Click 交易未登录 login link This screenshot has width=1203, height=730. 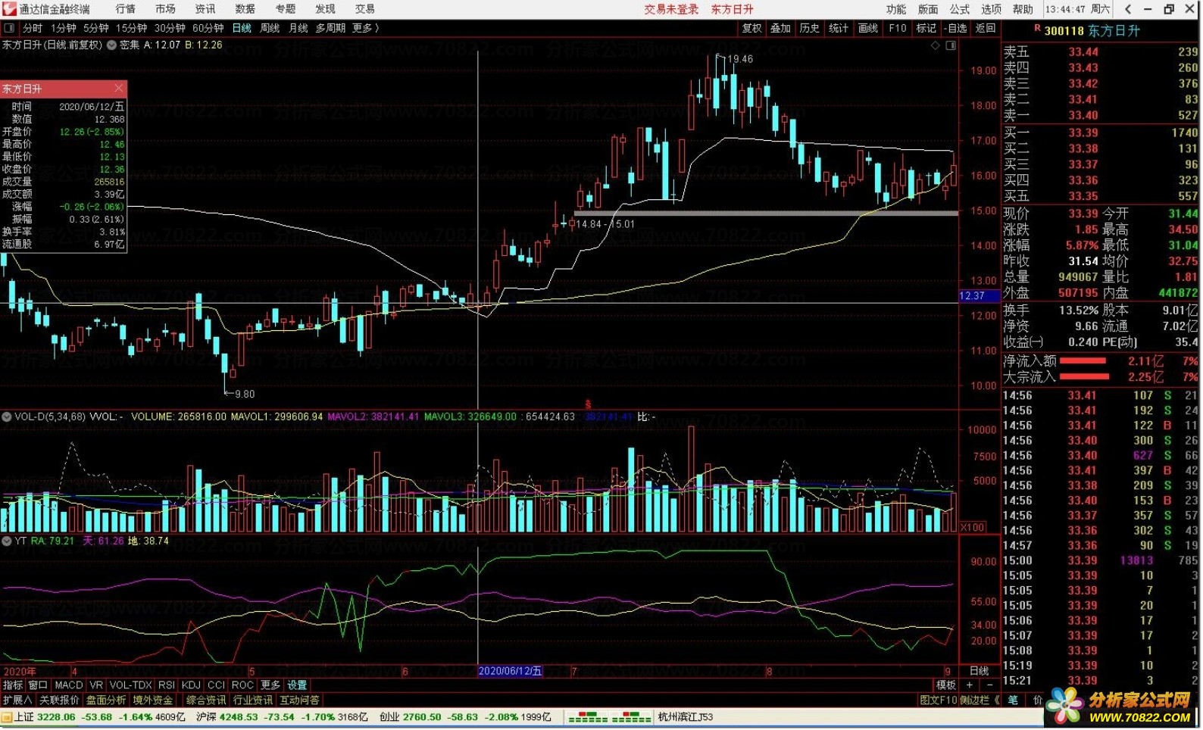[671, 9]
